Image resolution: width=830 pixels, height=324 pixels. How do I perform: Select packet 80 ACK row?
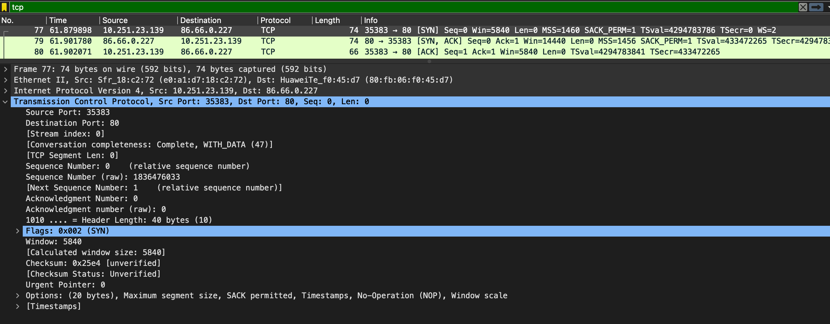415,52
